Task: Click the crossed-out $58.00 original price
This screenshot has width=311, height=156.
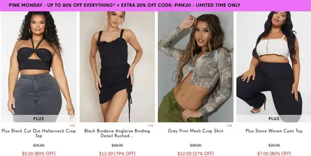Action: 117,146
